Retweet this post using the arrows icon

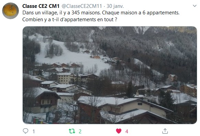[x=72, y=131]
